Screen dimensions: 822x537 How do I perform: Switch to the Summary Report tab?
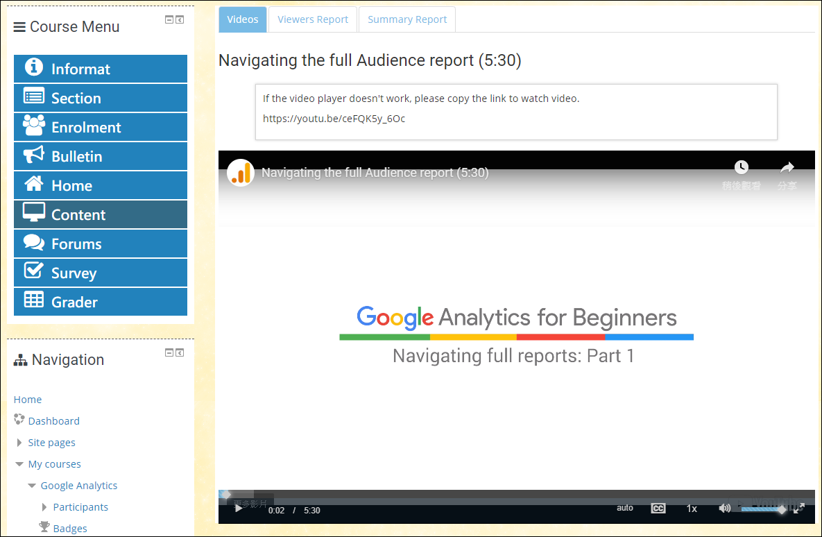click(407, 19)
